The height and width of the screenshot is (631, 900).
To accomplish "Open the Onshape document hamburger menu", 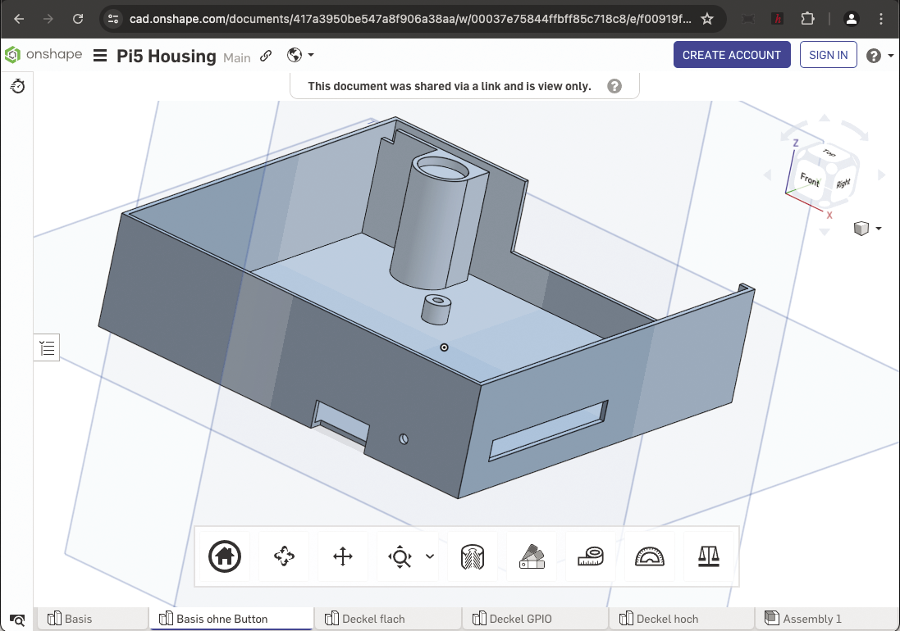I will [x=99, y=55].
